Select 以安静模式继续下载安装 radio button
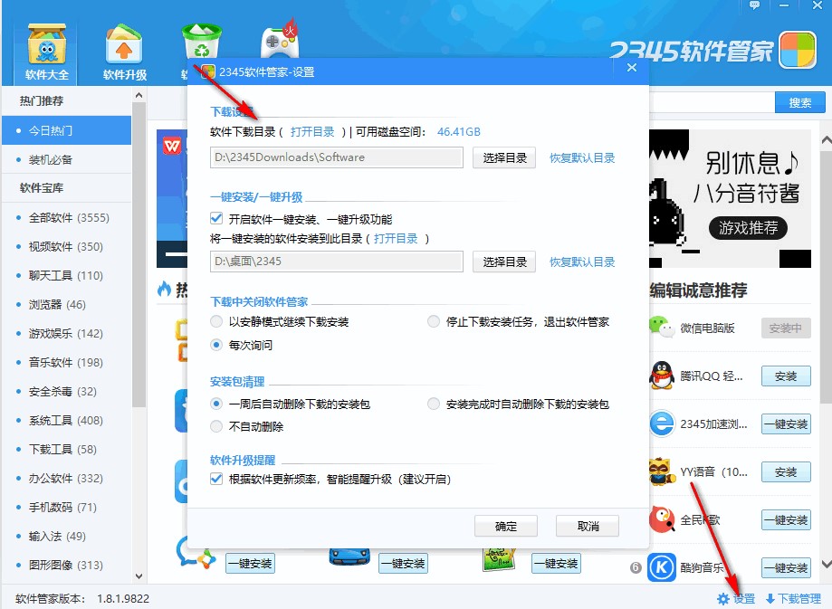Image resolution: width=832 pixels, height=609 pixels. tap(216, 321)
